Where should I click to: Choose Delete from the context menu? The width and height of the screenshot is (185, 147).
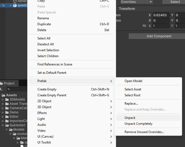tap(72, 30)
